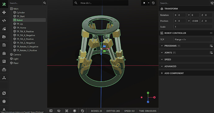The height and width of the screenshot is (113, 214).
Task: Expand the Speed section
Action: pyautogui.click(x=162, y=59)
